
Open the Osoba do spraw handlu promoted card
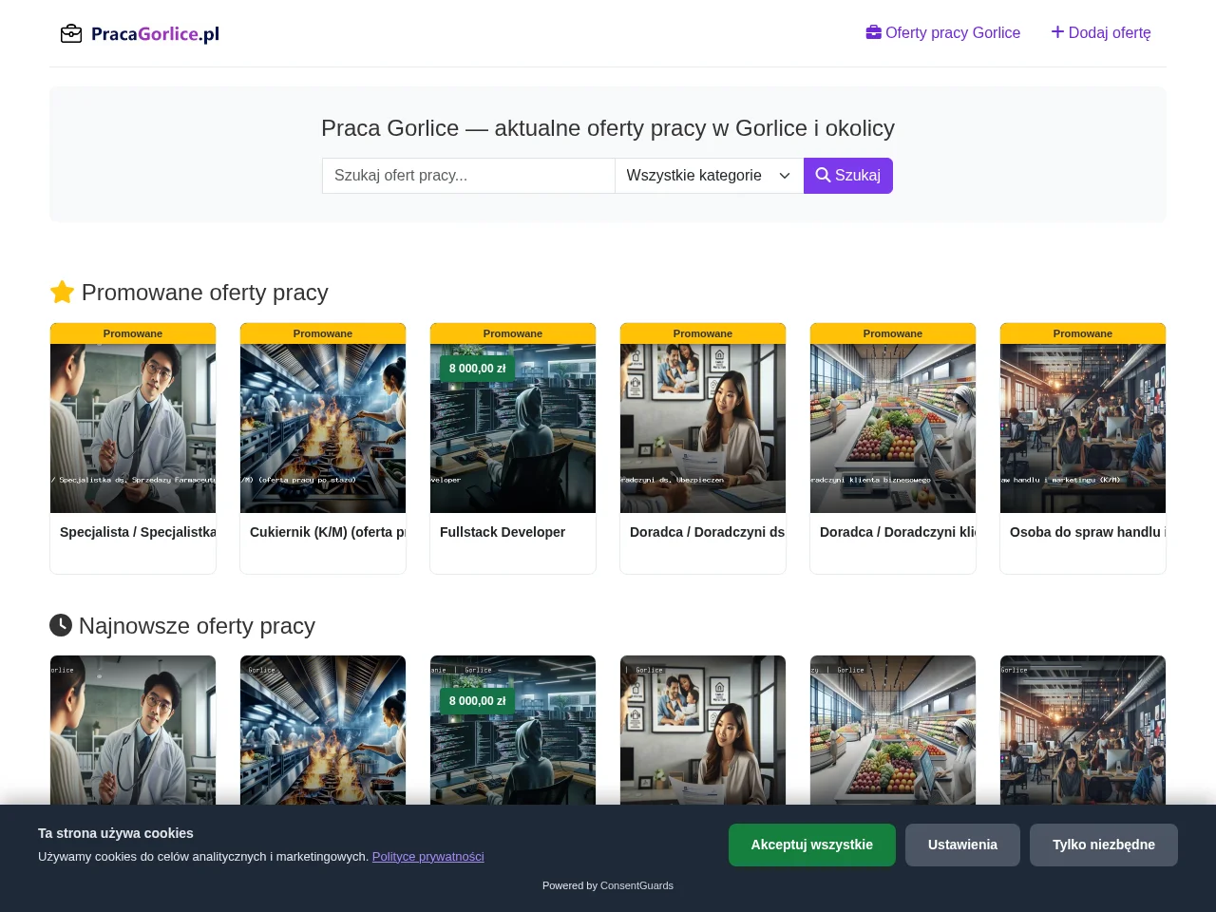click(x=1083, y=448)
